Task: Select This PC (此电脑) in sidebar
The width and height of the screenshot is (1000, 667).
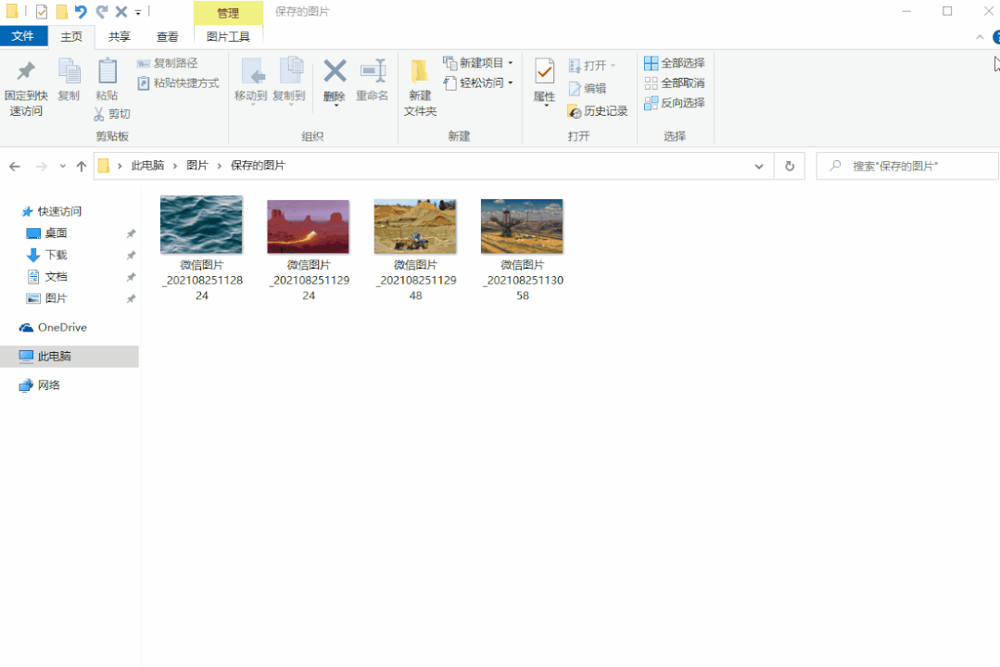Action: [69, 357]
